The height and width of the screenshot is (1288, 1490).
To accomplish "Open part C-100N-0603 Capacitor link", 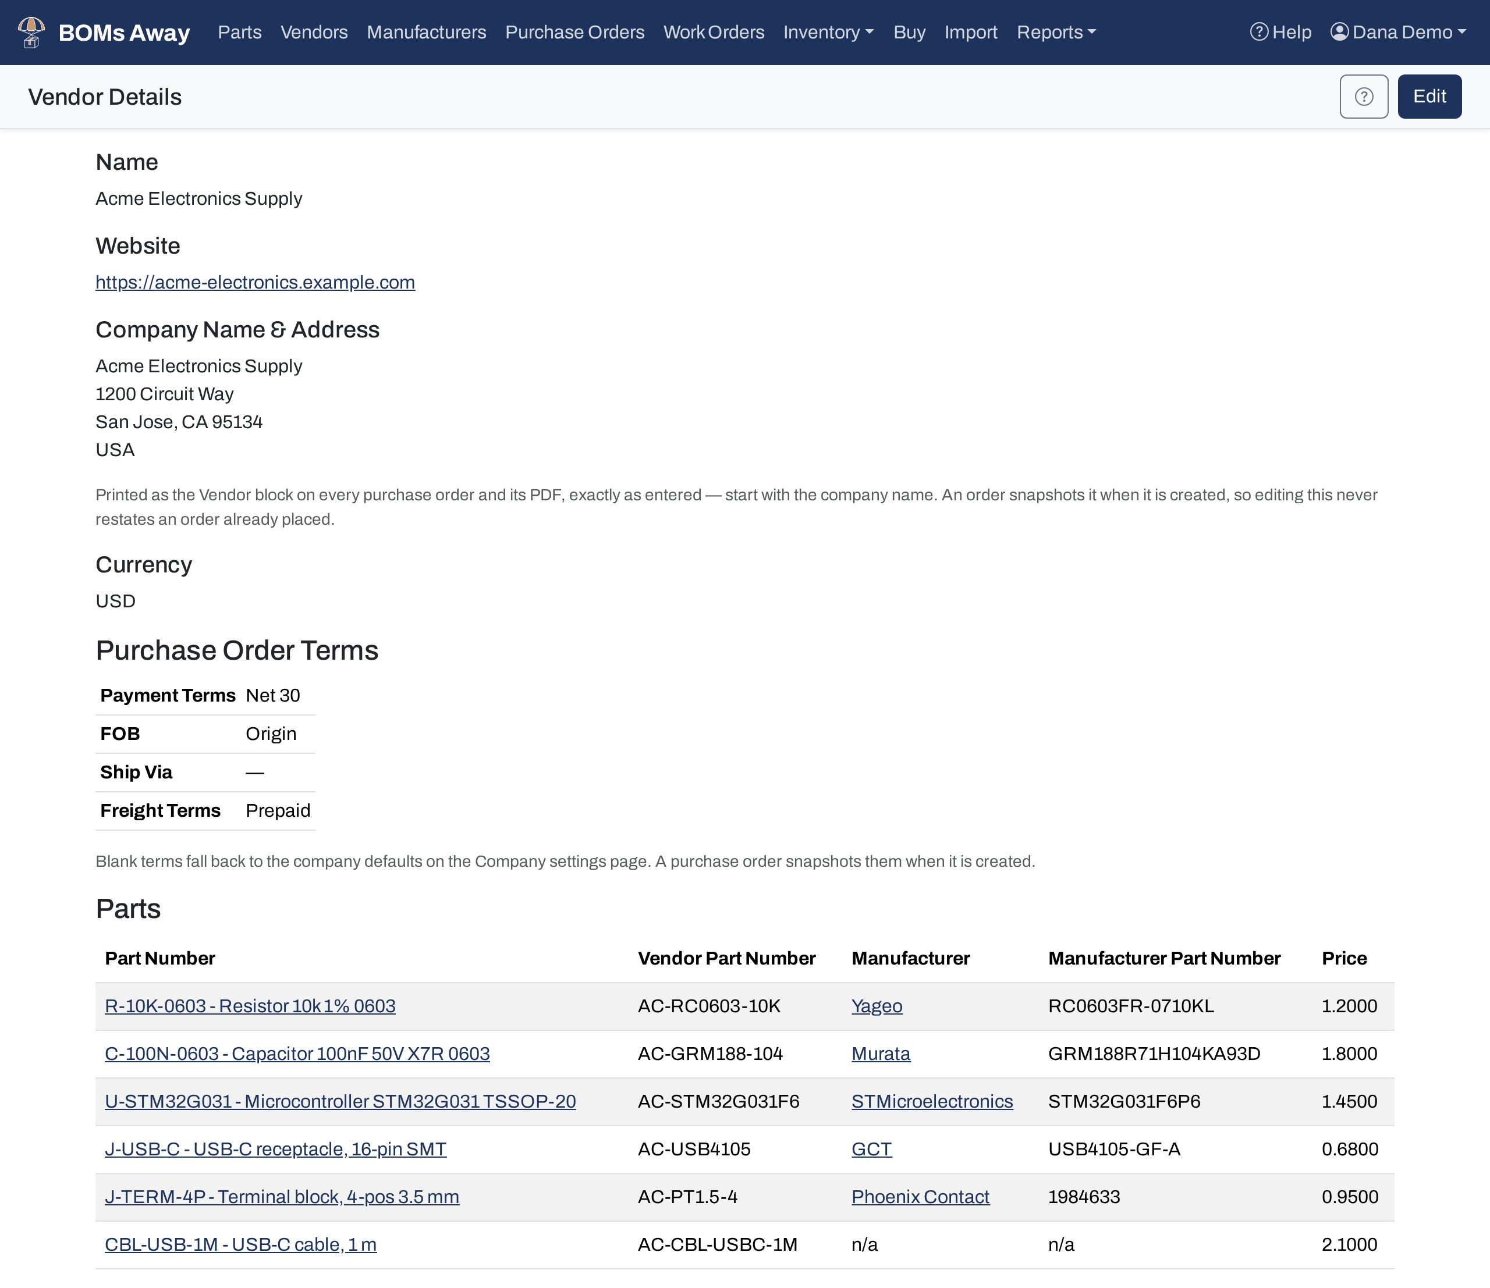I will click(x=297, y=1054).
